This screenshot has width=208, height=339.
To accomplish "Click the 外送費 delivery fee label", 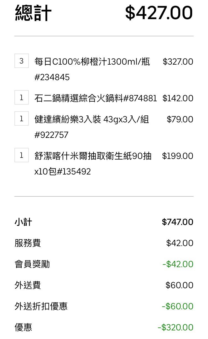I will (x=28, y=285).
